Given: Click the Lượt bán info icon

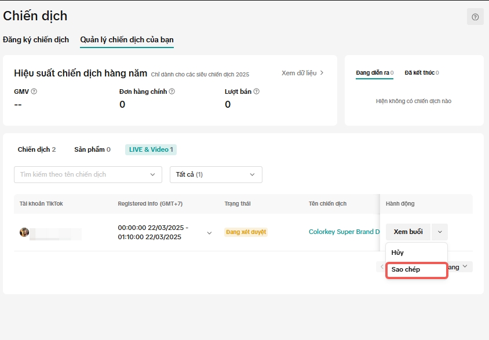Looking at the screenshot, I should pyautogui.click(x=256, y=92).
